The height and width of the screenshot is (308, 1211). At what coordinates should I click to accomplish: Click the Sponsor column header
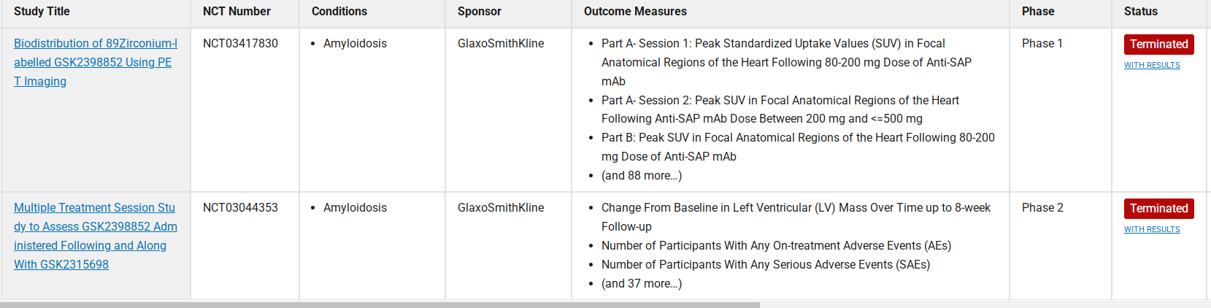[x=480, y=12]
